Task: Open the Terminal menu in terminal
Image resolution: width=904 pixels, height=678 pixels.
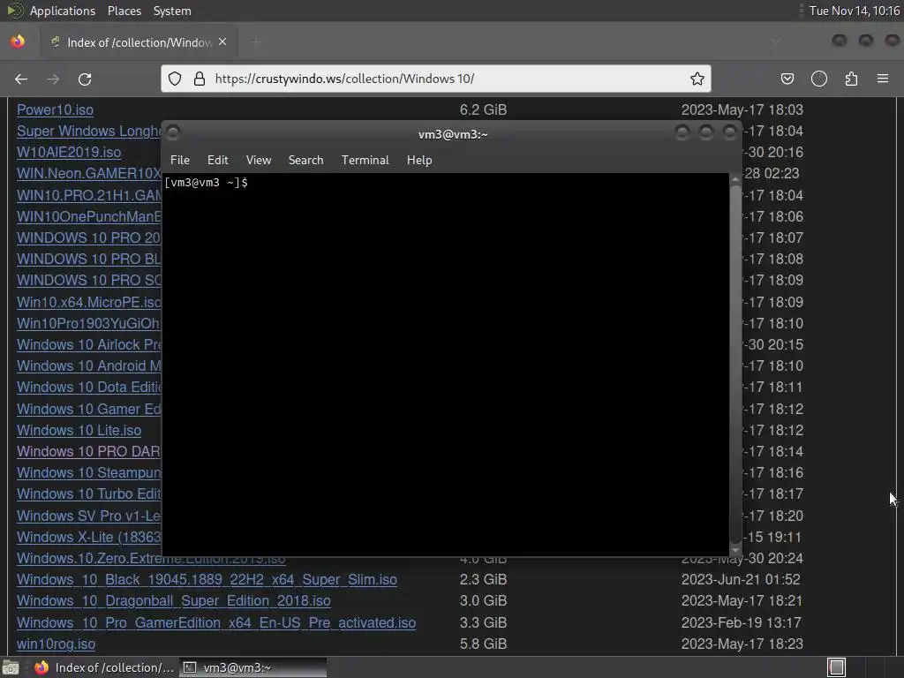Action: [365, 161]
